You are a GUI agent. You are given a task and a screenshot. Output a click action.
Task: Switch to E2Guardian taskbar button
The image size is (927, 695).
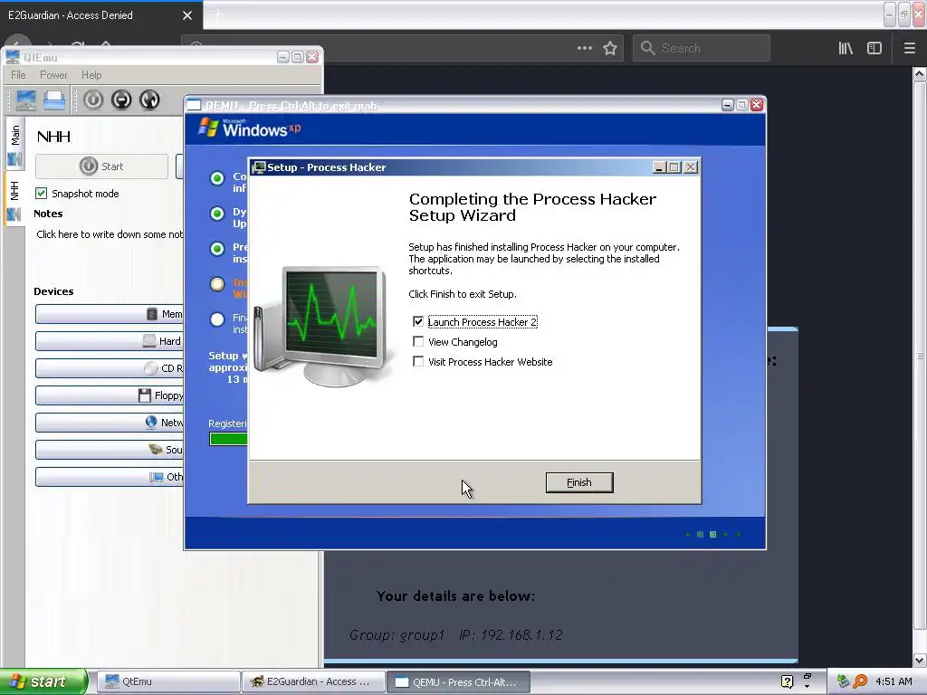[313, 681]
